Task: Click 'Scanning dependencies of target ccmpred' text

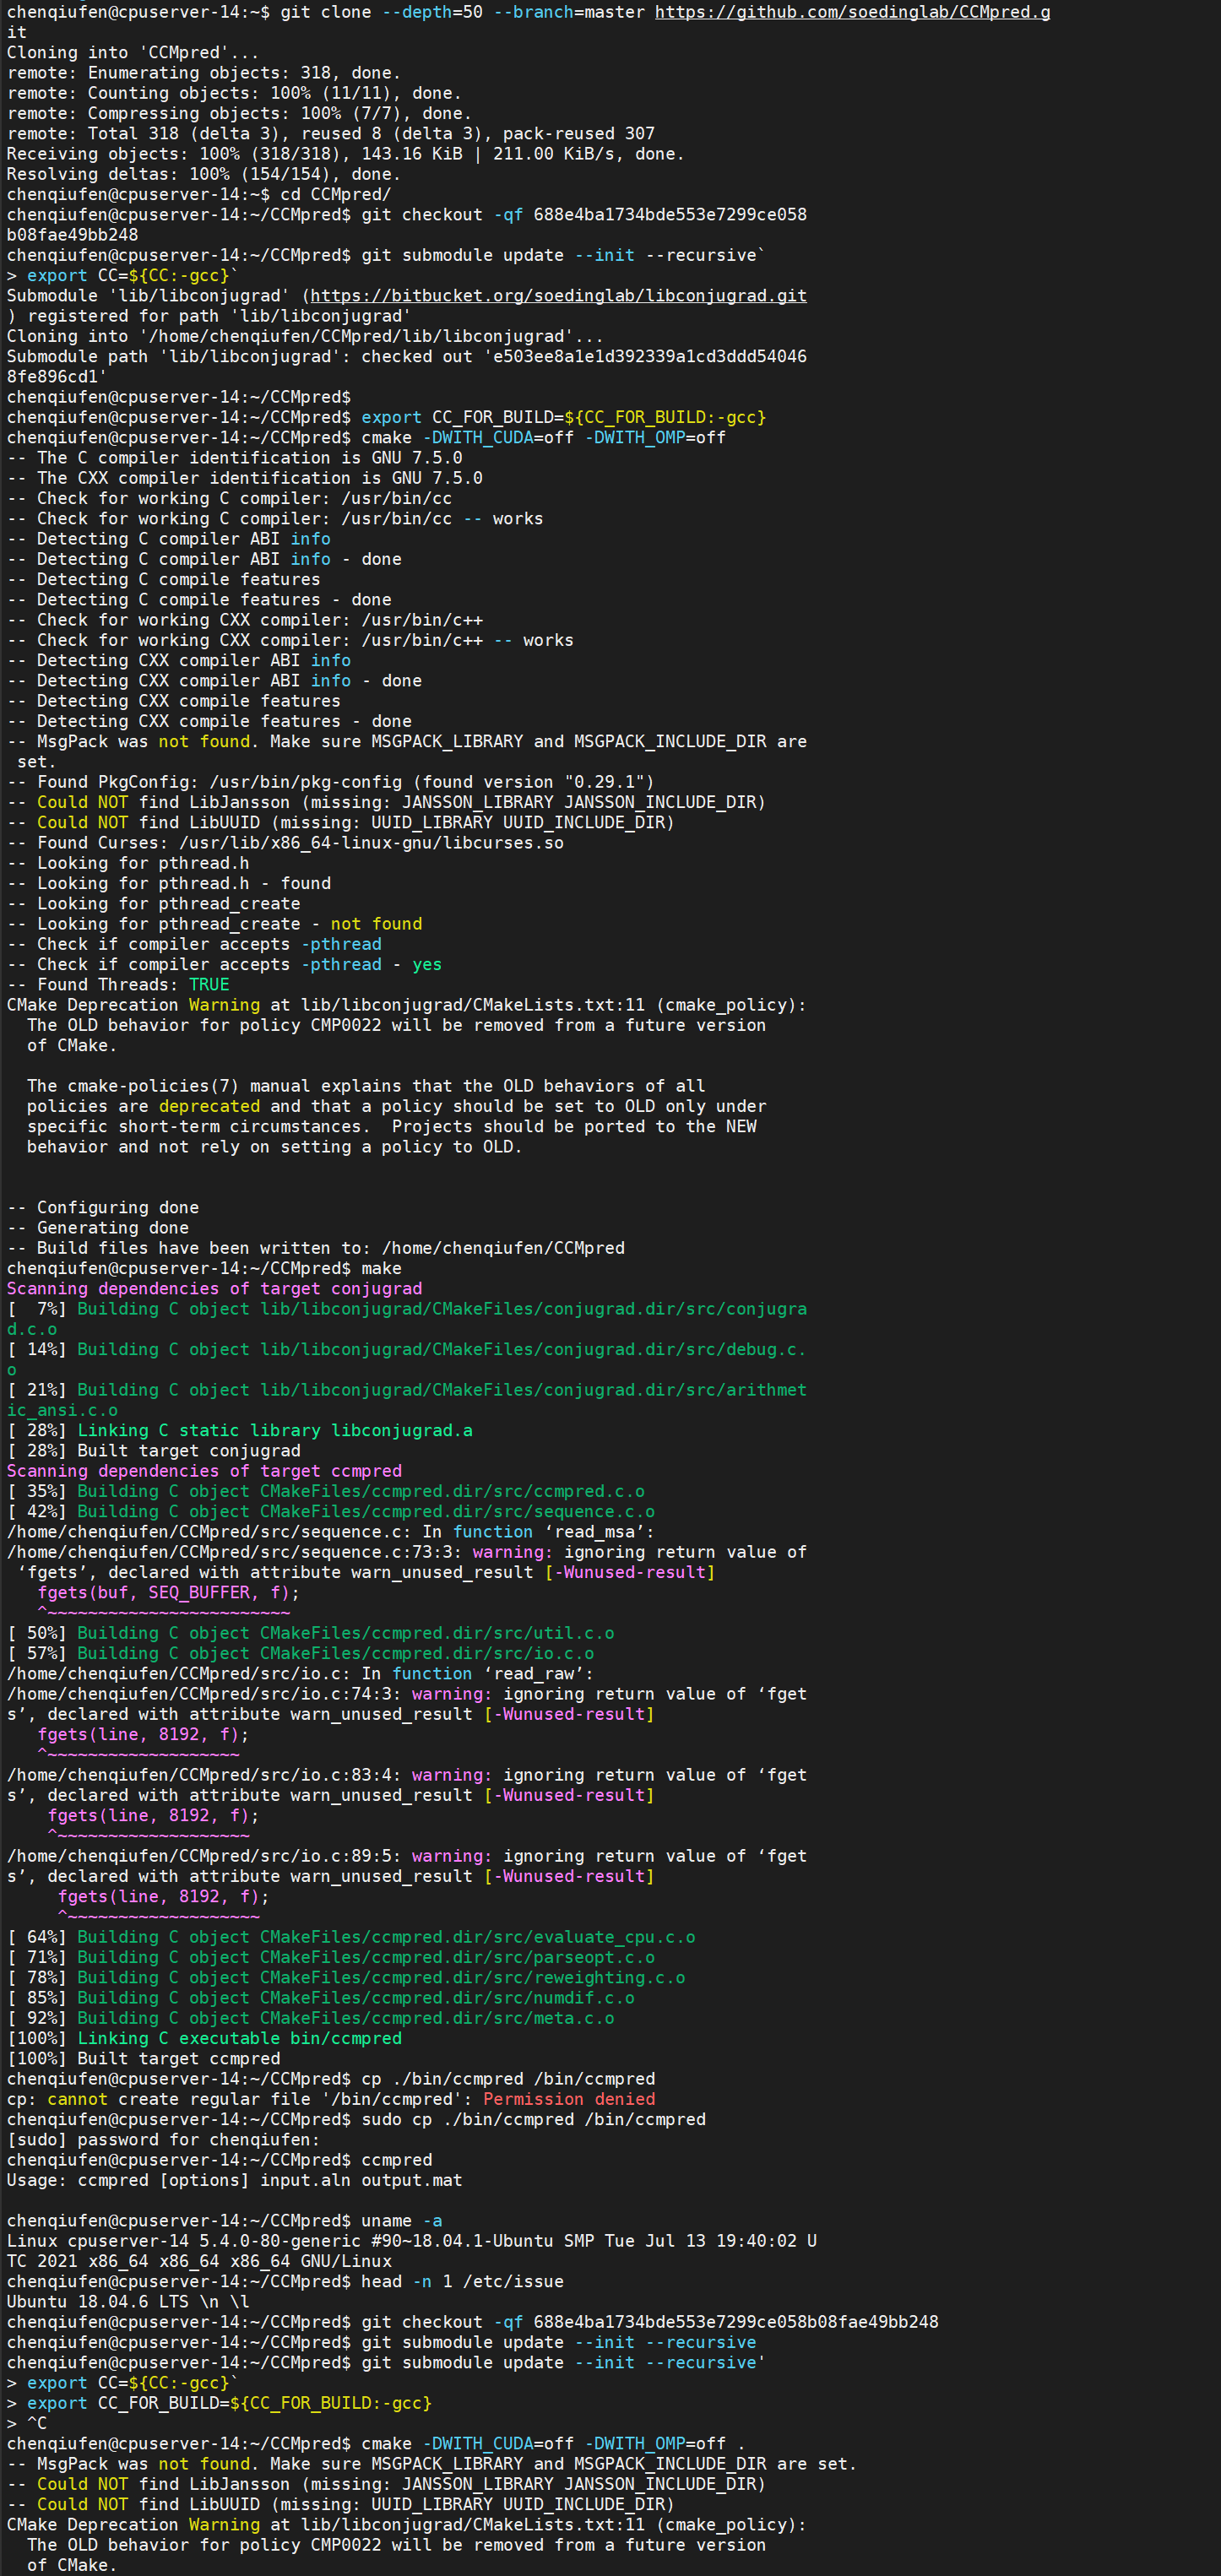Action: (x=204, y=1471)
